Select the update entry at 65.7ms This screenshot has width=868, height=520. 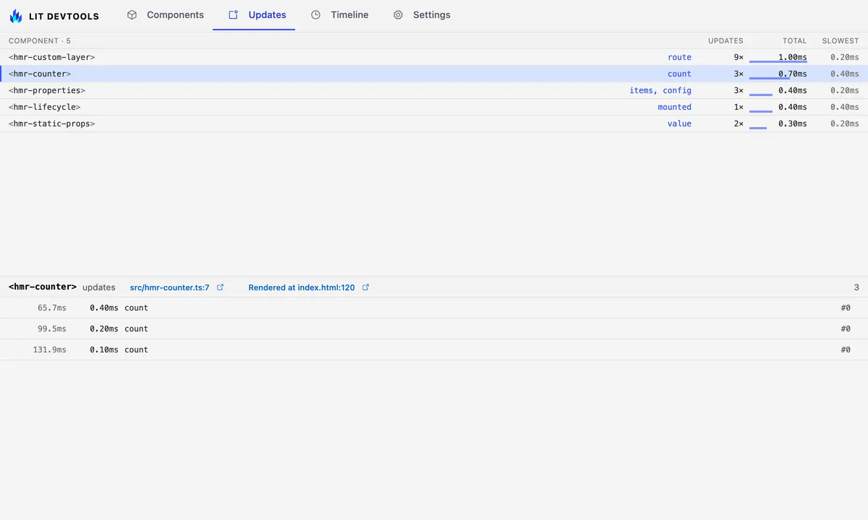tap(434, 308)
